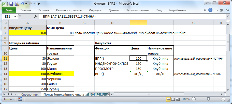
Task: Jump to last sheet with navigation arrow
Action: tap(16, 94)
